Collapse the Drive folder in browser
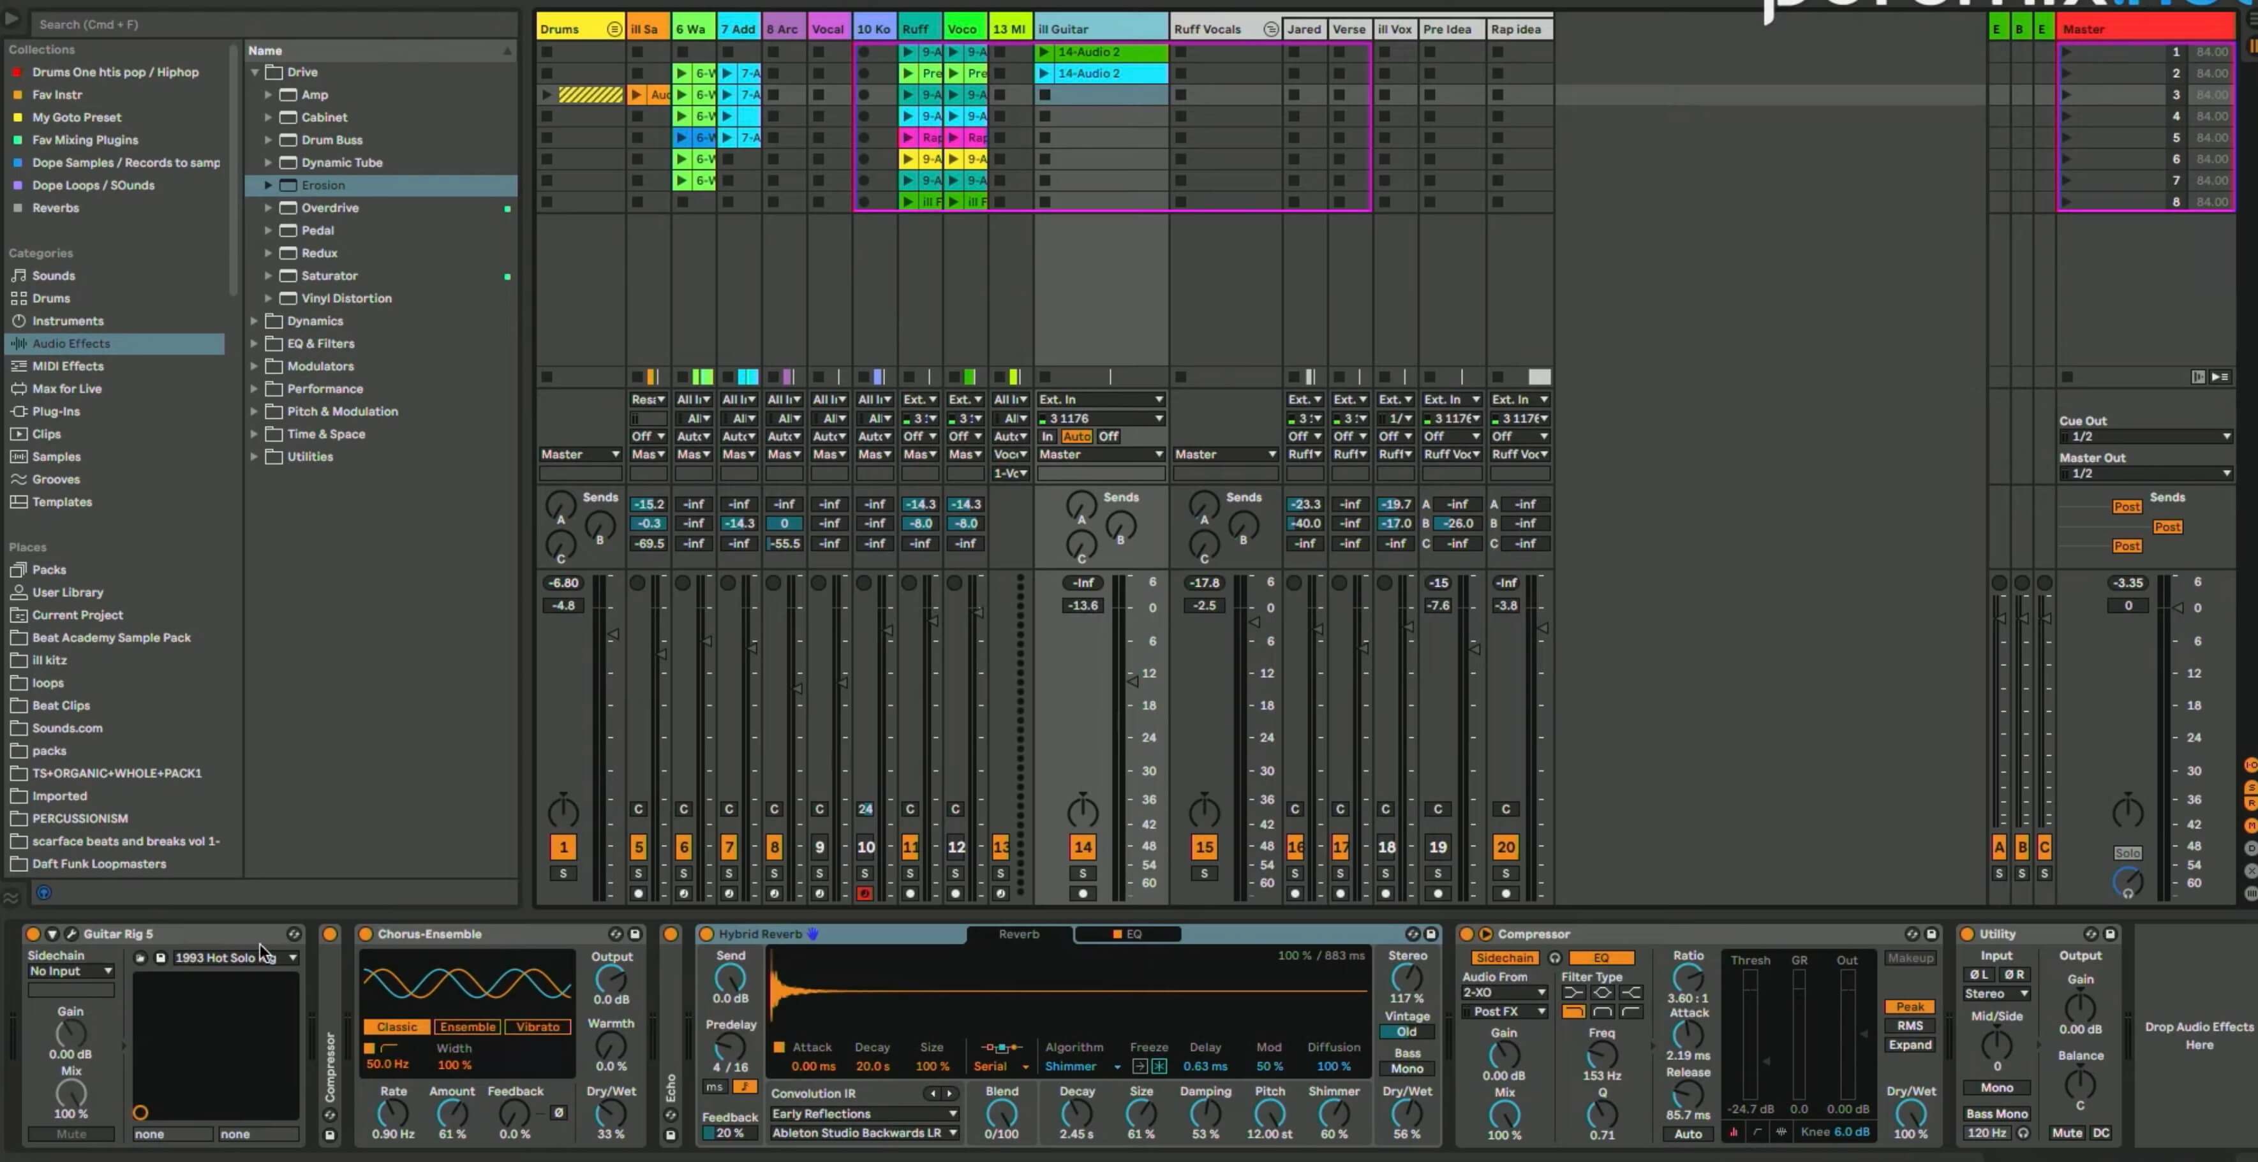Viewport: 2258px width, 1162px height. [254, 72]
